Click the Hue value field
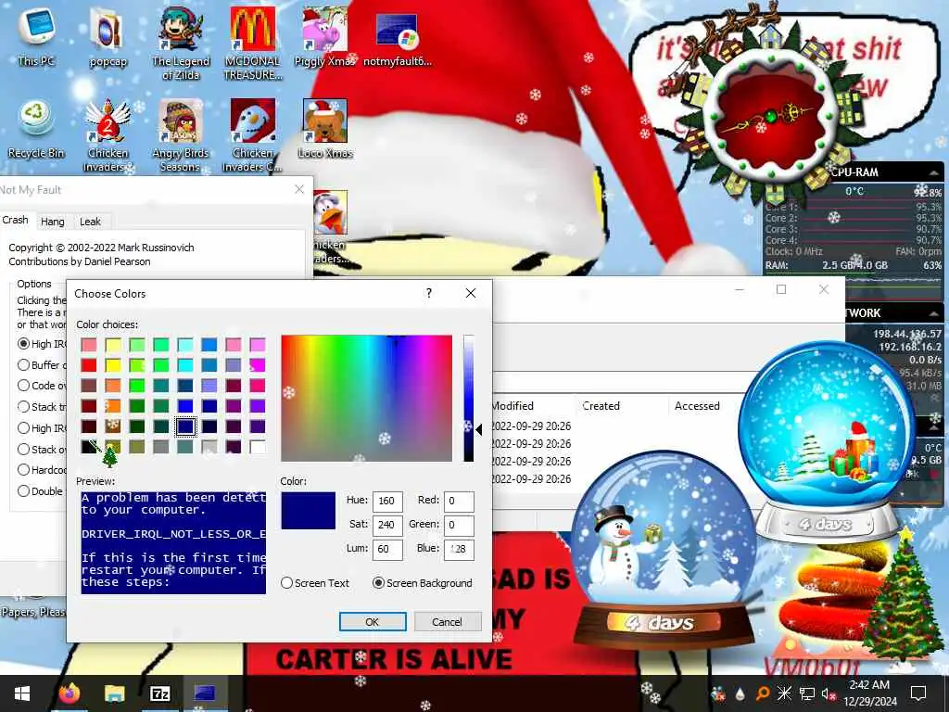Viewport: 949px width, 712px height. click(387, 502)
